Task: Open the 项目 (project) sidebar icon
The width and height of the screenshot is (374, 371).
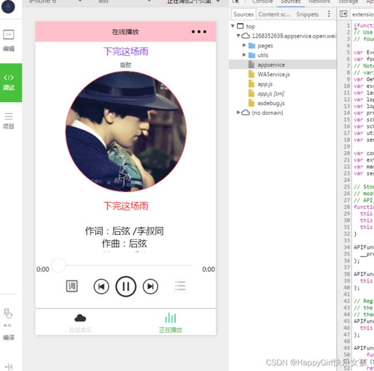Action: 9,121
